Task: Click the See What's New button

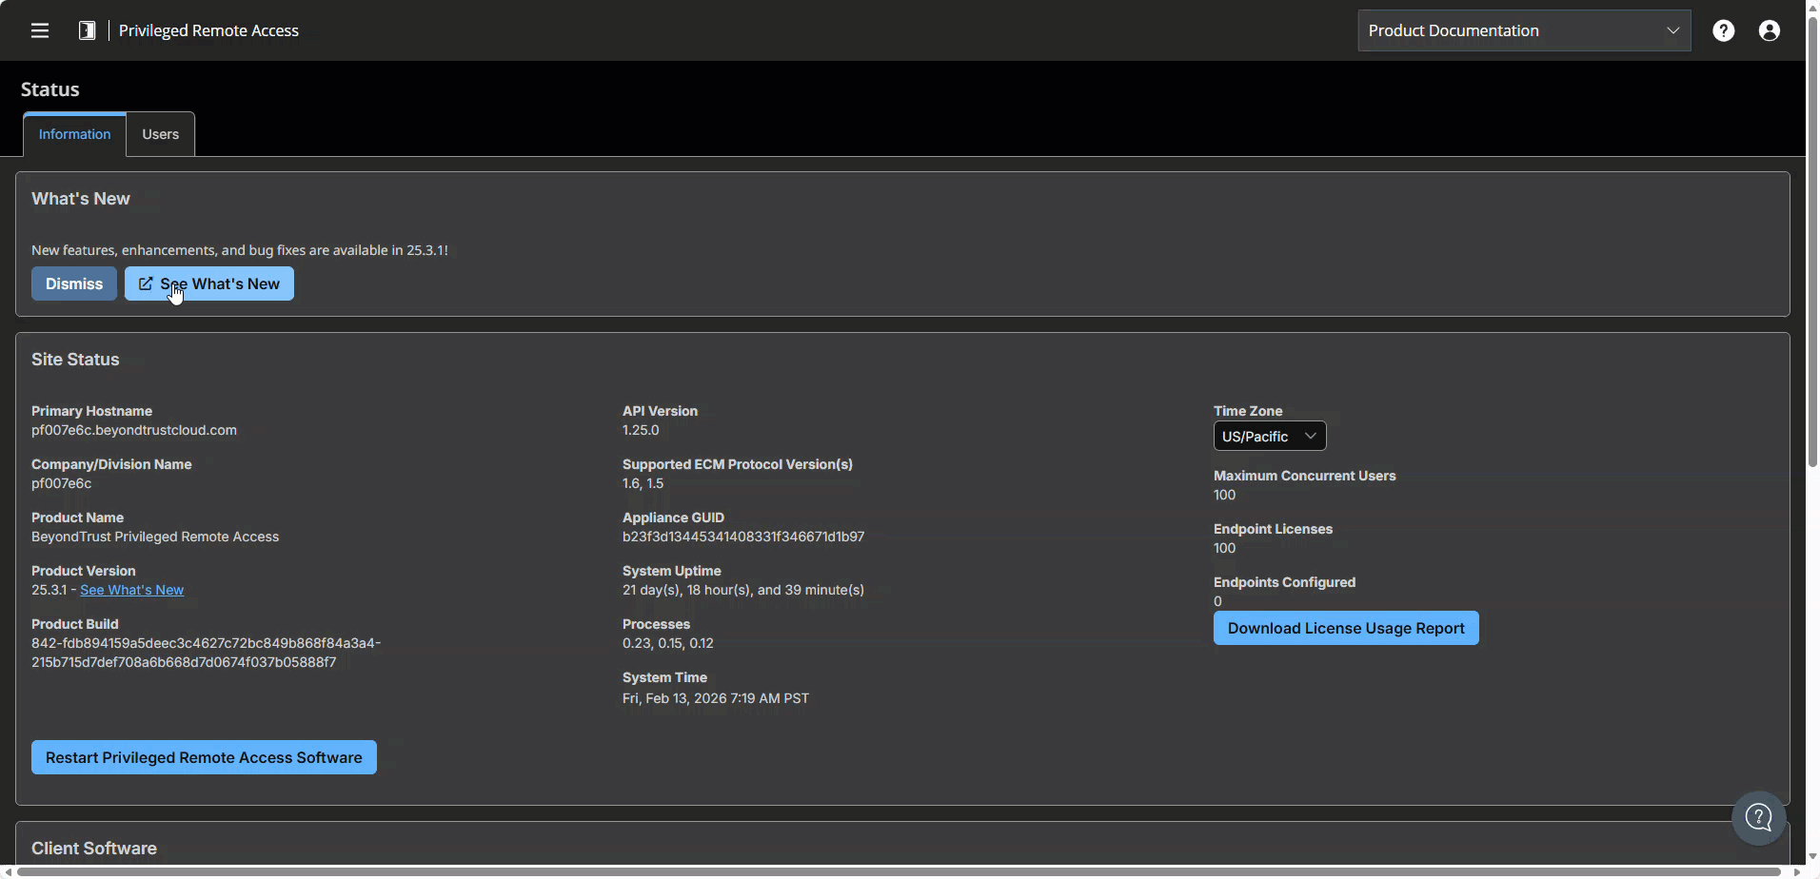Action: 209,283
